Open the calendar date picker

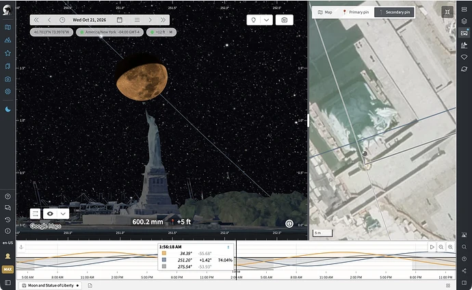pyautogui.click(x=120, y=20)
